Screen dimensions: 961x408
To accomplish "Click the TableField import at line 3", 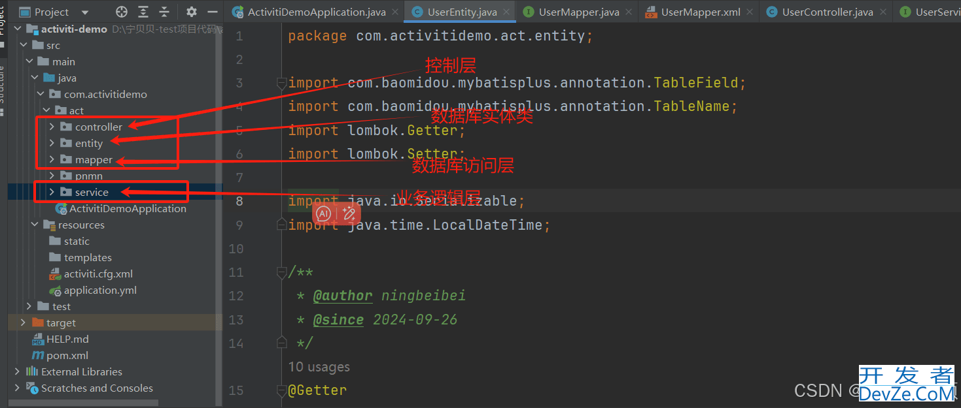I will coord(696,83).
